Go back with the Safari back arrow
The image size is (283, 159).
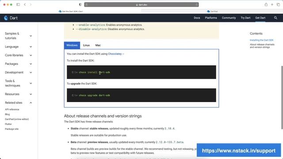(25, 4)
